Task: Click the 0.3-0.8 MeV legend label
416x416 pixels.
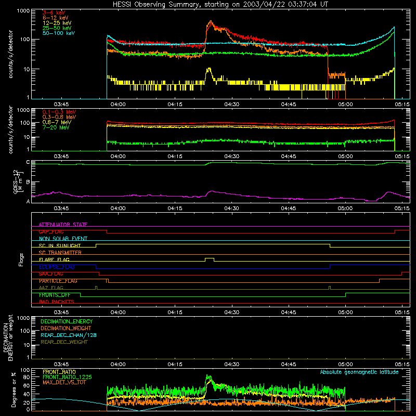Action: tap(59, 117)
